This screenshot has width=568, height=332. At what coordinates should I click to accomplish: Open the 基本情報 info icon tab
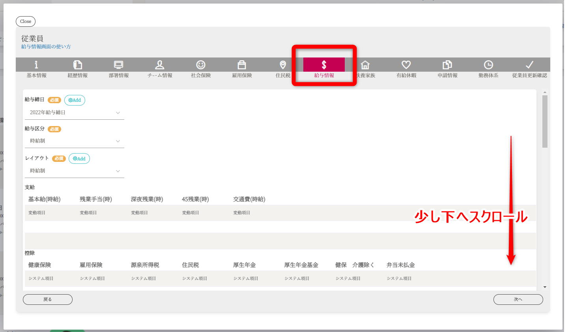[x=36, y=65]
